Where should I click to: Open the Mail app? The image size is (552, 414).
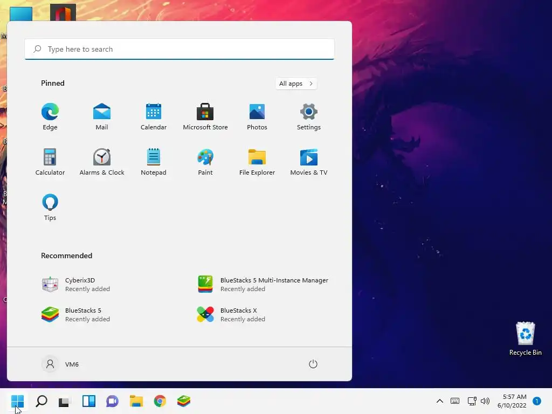coord(102,117)
